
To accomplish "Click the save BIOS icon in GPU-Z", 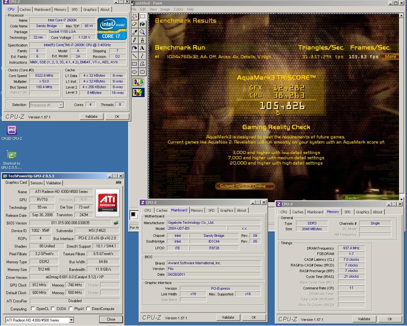I will coord(116,223).
